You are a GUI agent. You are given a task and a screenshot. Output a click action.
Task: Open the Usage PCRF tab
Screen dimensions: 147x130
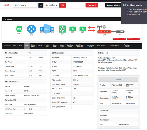pos(62,46)
